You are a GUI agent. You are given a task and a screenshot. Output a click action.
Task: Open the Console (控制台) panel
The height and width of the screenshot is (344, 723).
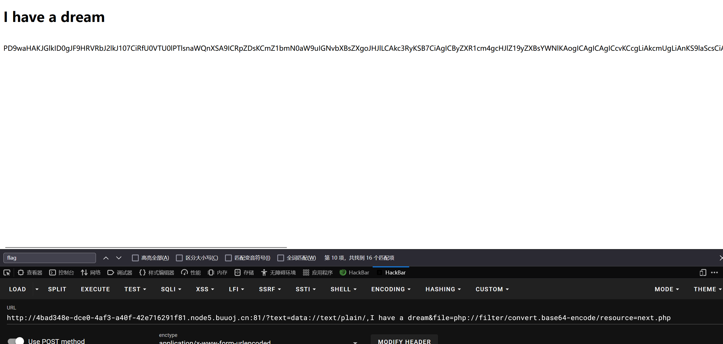(x=62, y=273)
